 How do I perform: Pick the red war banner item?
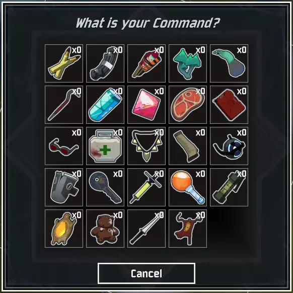[x=188, y=229]
